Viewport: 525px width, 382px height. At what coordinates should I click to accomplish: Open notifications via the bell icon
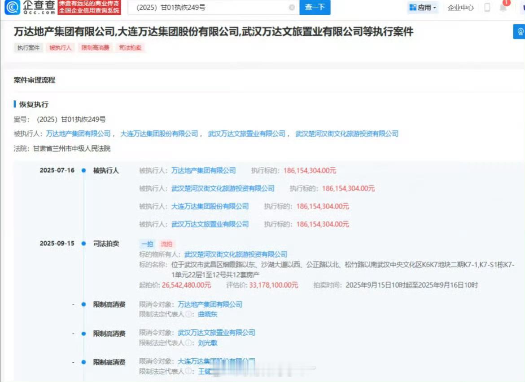pyautogui.click(x=503, y=7)
